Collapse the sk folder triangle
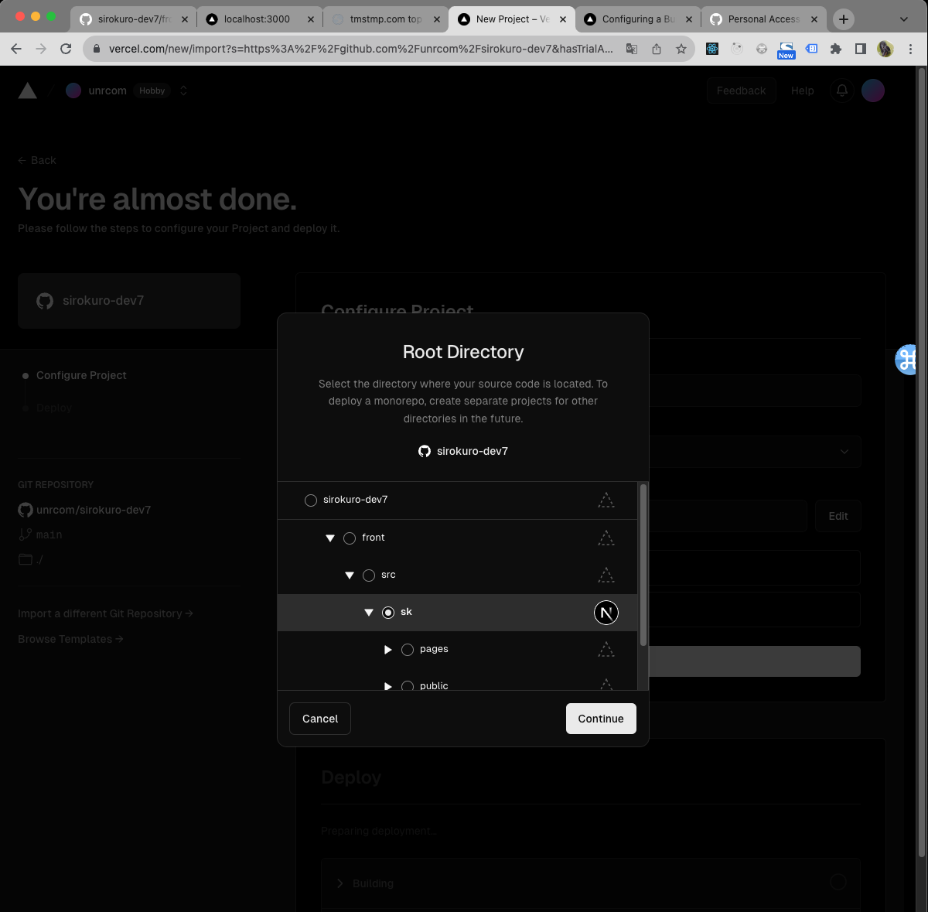 [369, 613]
